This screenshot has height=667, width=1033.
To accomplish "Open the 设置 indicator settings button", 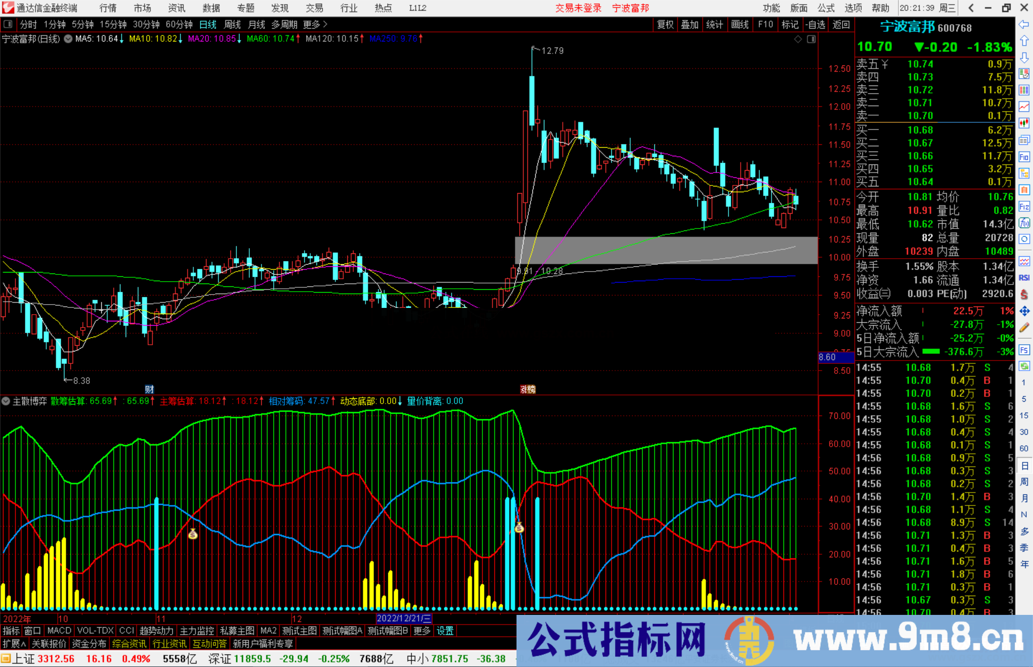I will click(x=445, y=631).
